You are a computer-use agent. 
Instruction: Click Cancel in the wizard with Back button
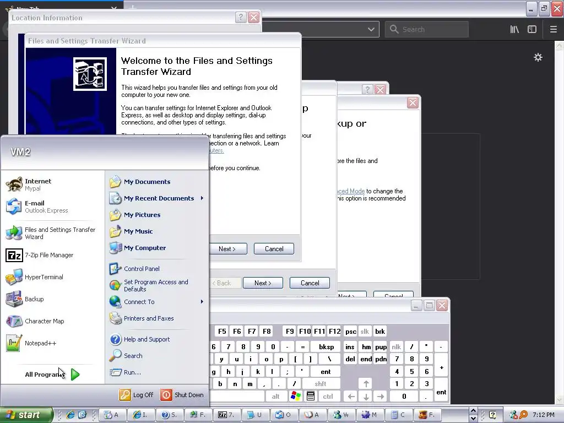click(310, 283)
